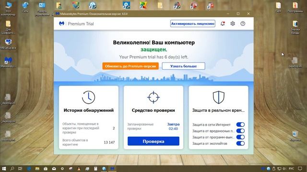The image size is (307, 172).
Task: Select the Сеть desktop icon
Action: [x=25, y=8]
